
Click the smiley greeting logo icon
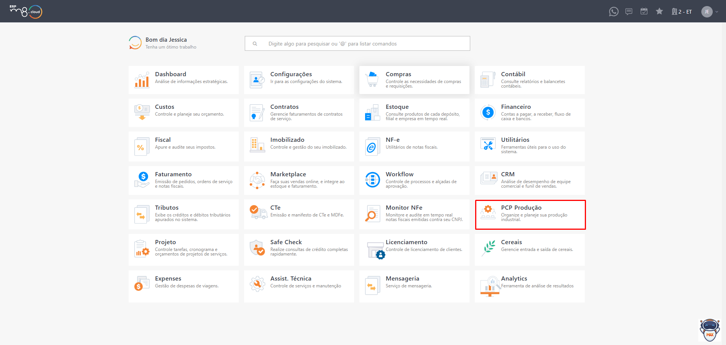135,42
